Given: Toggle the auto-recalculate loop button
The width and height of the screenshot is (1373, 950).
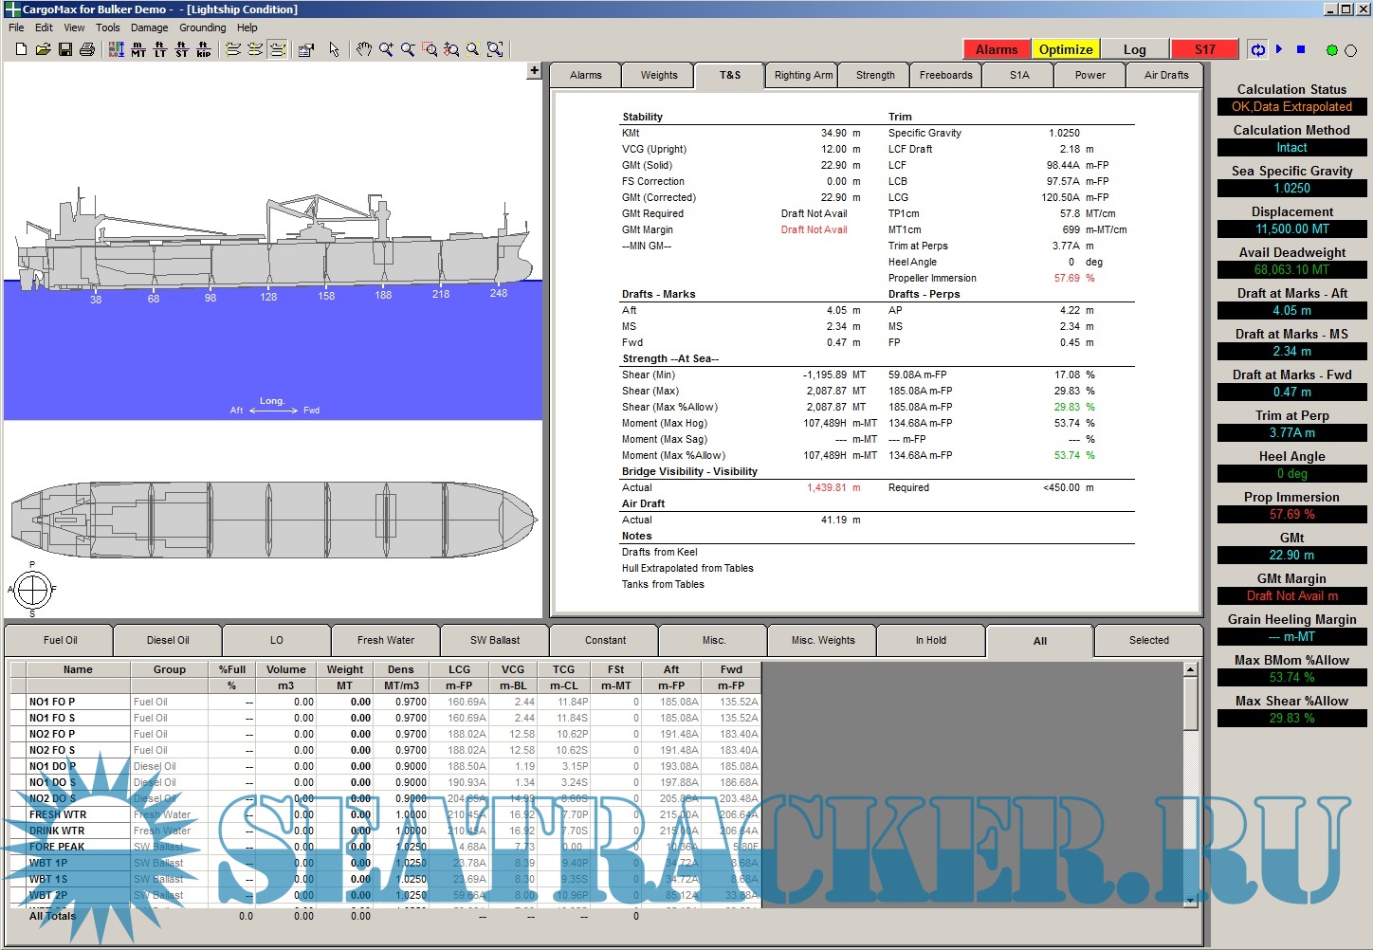Looking at the screenshot, I should pyautogui.click(x=1257, y=49).
